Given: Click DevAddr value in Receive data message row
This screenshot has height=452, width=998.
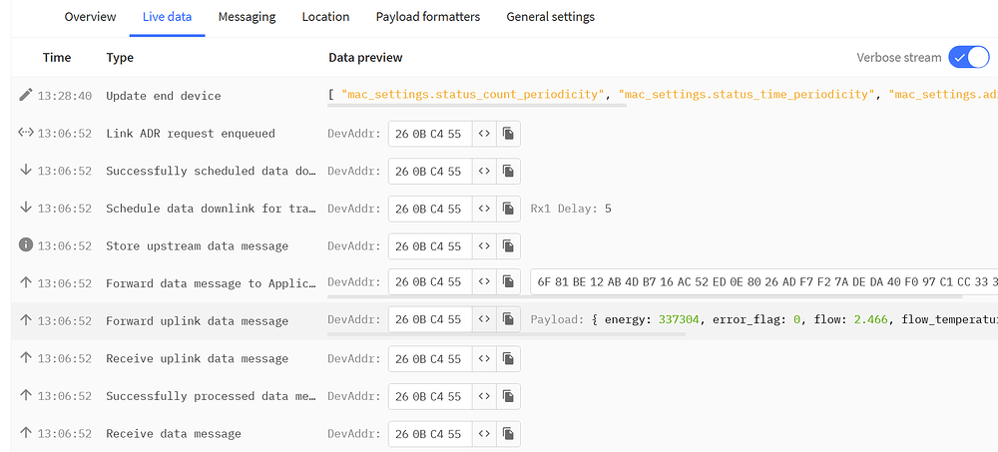Looking at the screenshot, I should coord(428,434).
